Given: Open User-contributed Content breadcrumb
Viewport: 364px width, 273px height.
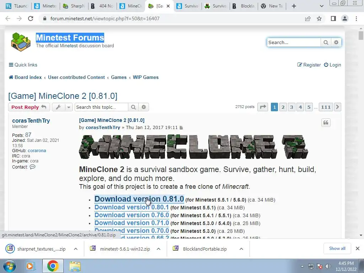Looking at the screenshot, I should (76, 77).
